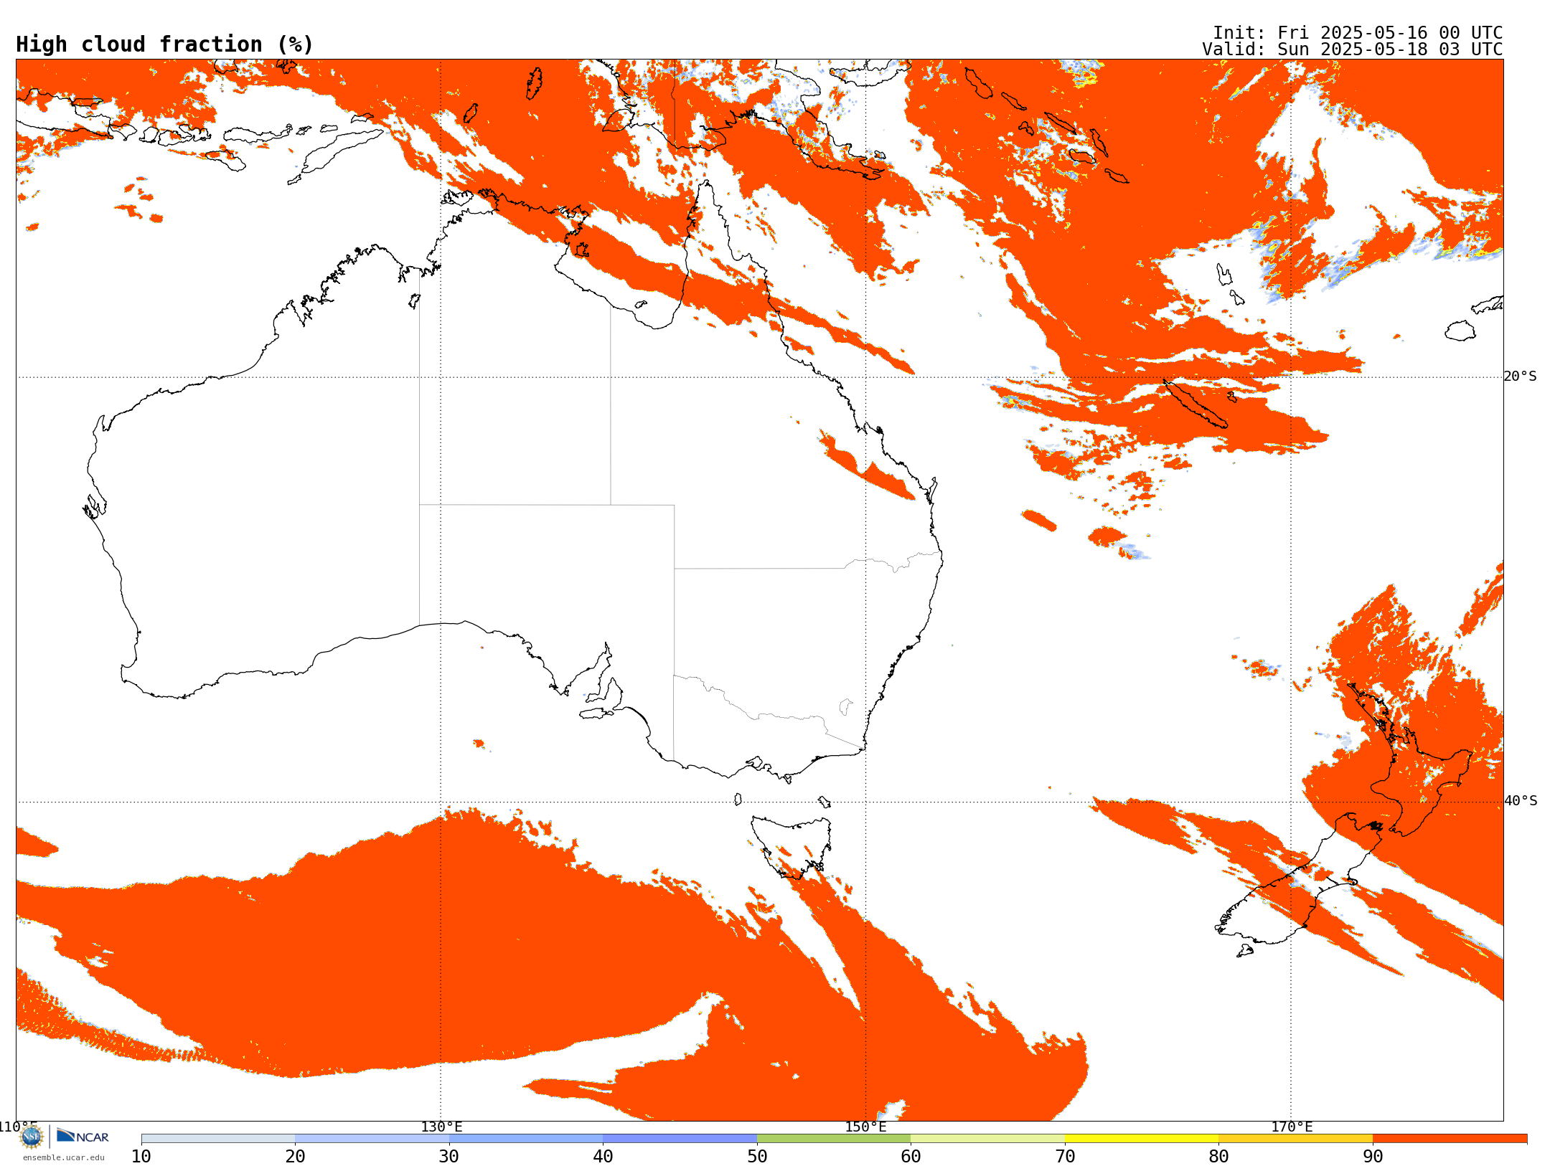Click the 70–80 yellow colorbar segment
Image resolution: width=1550 pixels, height=1166 pixels.
coord(1142,1139)
